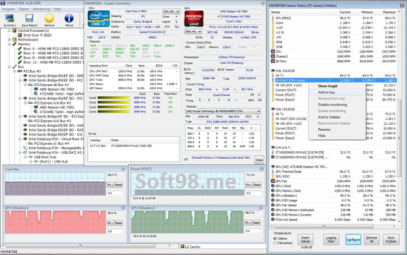Click the Configure button

click(353, 239)
